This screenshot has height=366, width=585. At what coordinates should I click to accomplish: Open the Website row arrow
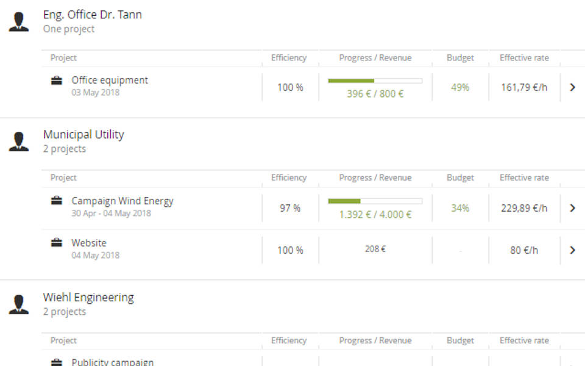pyautogui.click(x=572, y=250)
